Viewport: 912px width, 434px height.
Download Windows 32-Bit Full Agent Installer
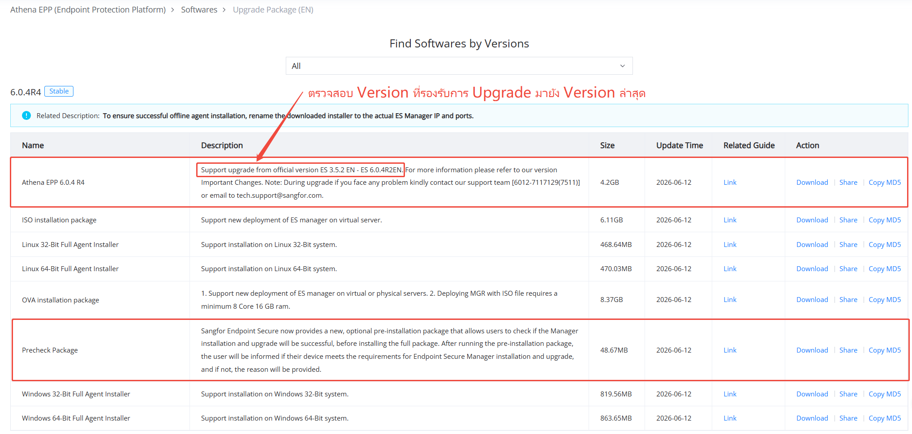click(x=812, y=394)
